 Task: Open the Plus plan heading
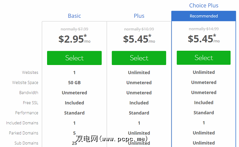[139, 16]
